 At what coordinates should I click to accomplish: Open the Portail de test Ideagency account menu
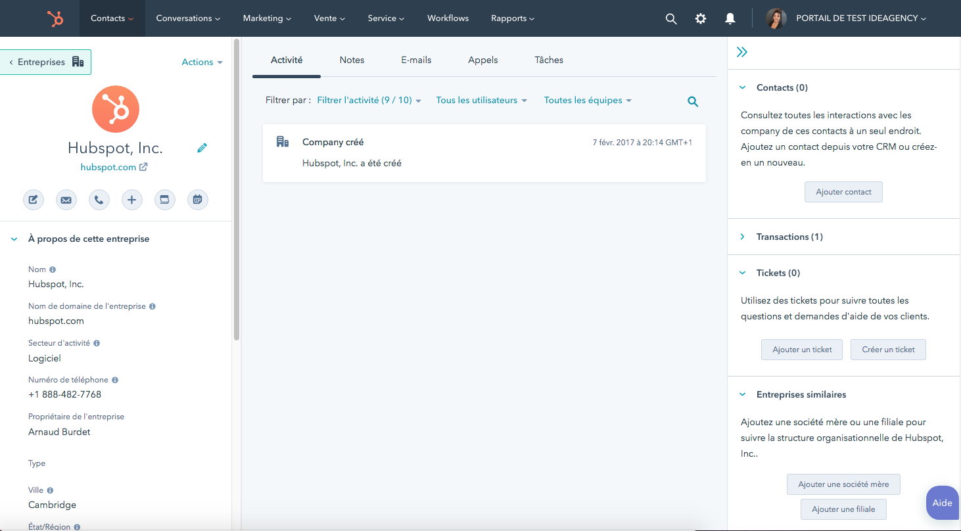pos(861,18)
